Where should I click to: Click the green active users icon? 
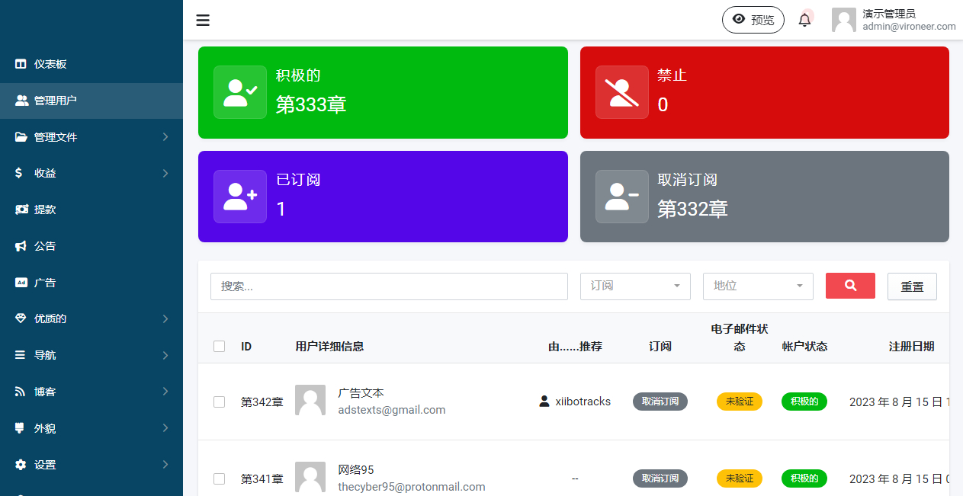pos(240,92)
